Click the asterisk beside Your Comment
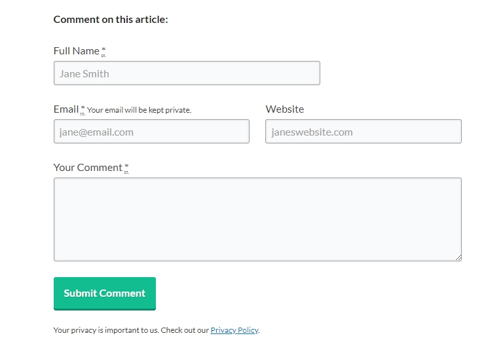This screenshot has width=488, height=359. click(126, 168)
